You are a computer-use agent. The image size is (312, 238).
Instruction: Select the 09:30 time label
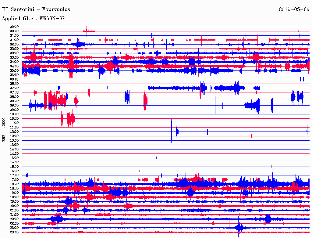coord(14,110)
